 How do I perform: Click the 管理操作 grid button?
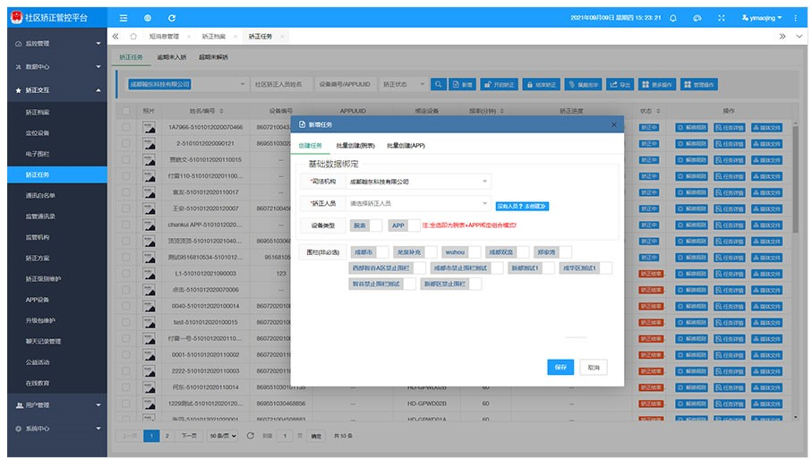tap(699, 84)
